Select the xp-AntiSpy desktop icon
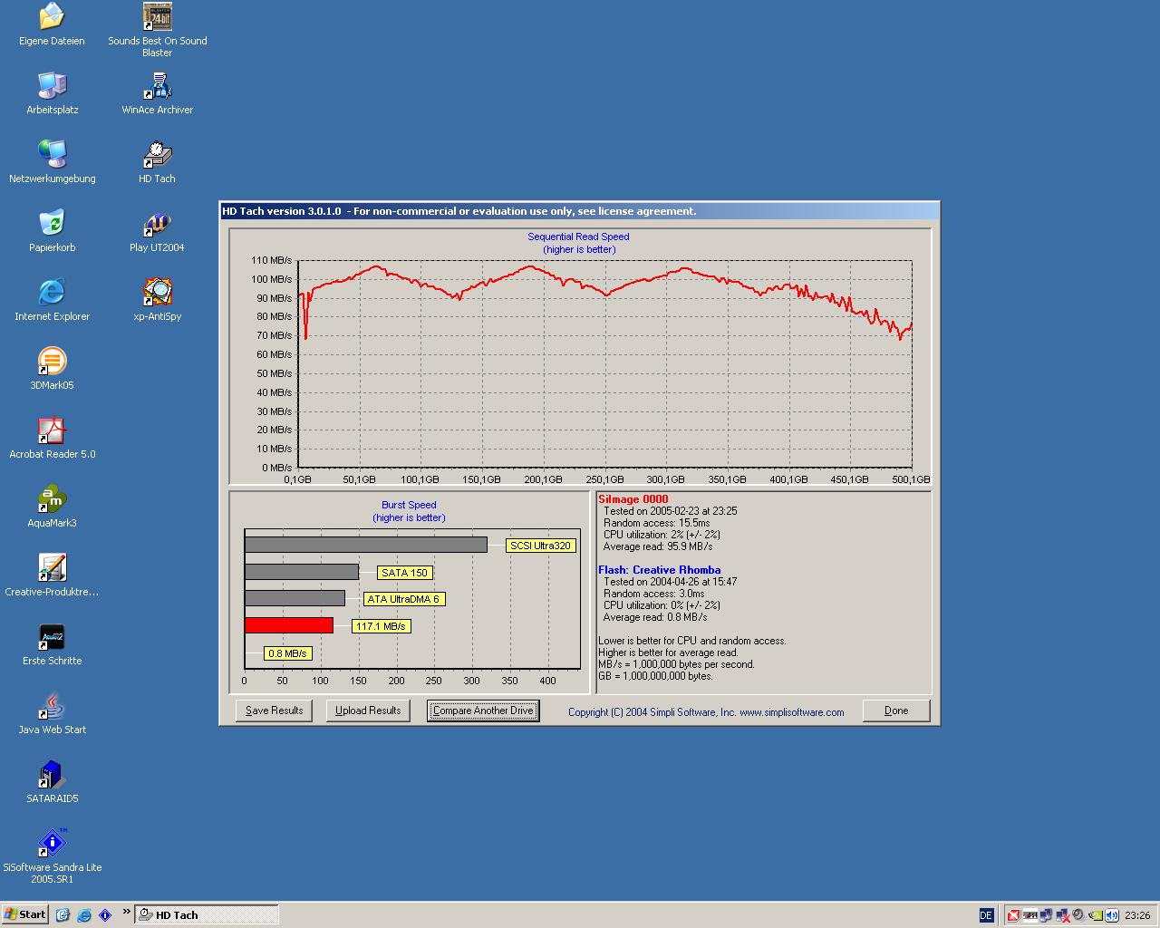 pyautogui.click(x=157, y=301)
